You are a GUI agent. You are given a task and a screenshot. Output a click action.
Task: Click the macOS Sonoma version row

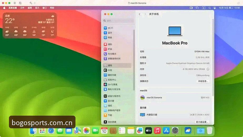175,97
